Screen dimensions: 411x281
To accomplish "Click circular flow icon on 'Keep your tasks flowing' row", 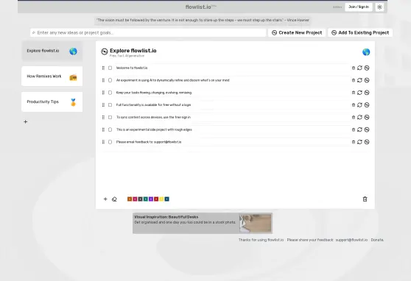I will click(367, 93).
